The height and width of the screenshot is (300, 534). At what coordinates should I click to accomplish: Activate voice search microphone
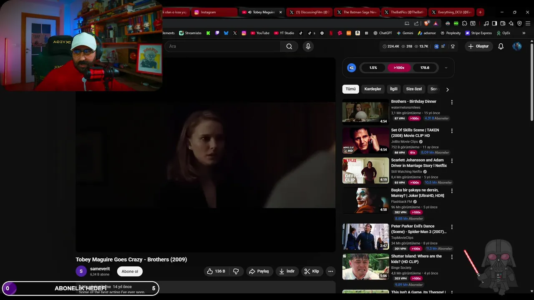308,46
